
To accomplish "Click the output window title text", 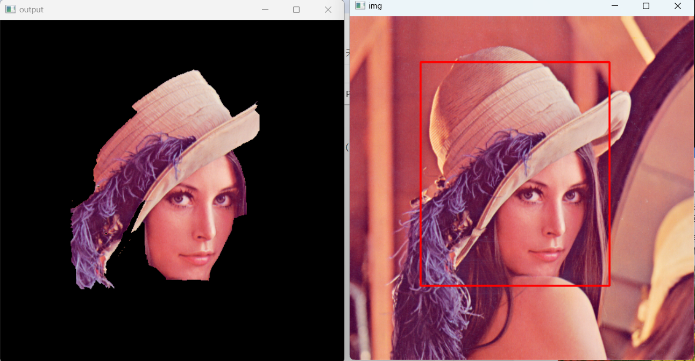I will click(x=31, y=10).
